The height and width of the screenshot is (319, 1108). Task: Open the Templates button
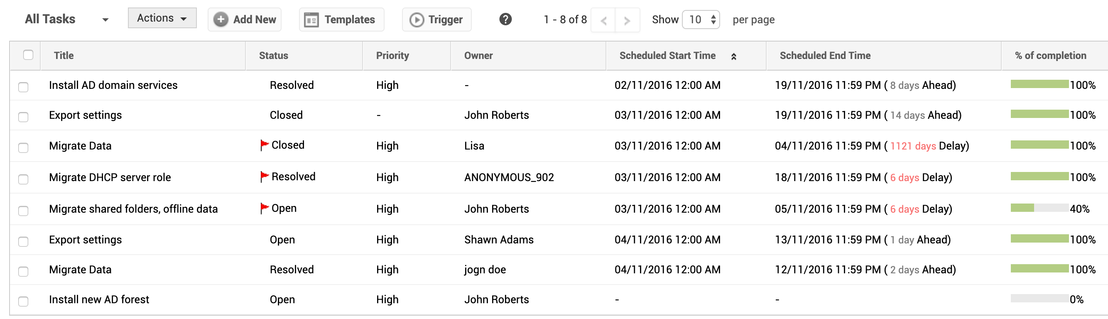[x=341, y=20]
